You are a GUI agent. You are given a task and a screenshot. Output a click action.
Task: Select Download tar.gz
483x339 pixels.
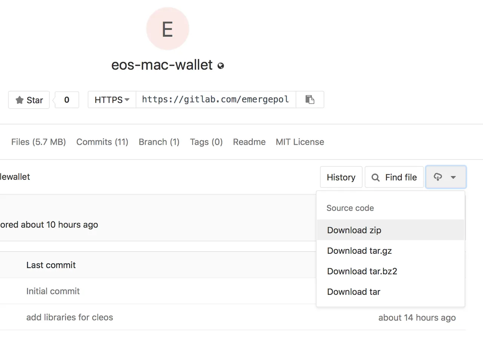(x=391, y=251)
